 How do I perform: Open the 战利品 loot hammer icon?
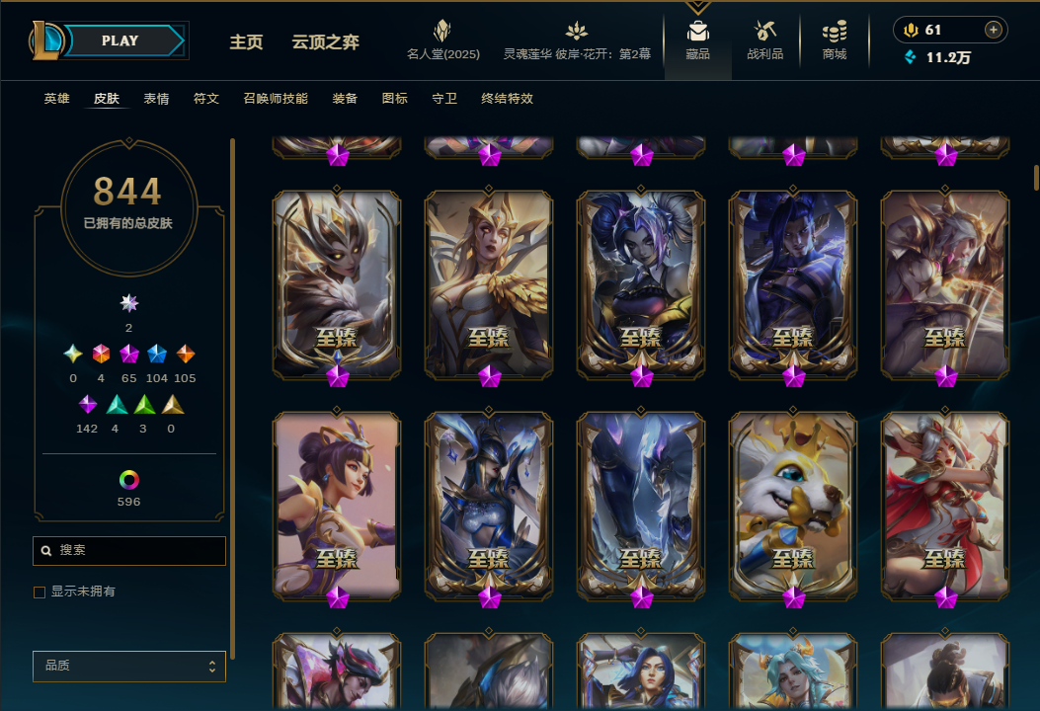764,31
